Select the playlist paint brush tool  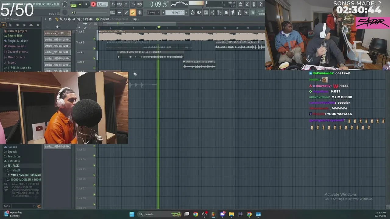point(61,19)
